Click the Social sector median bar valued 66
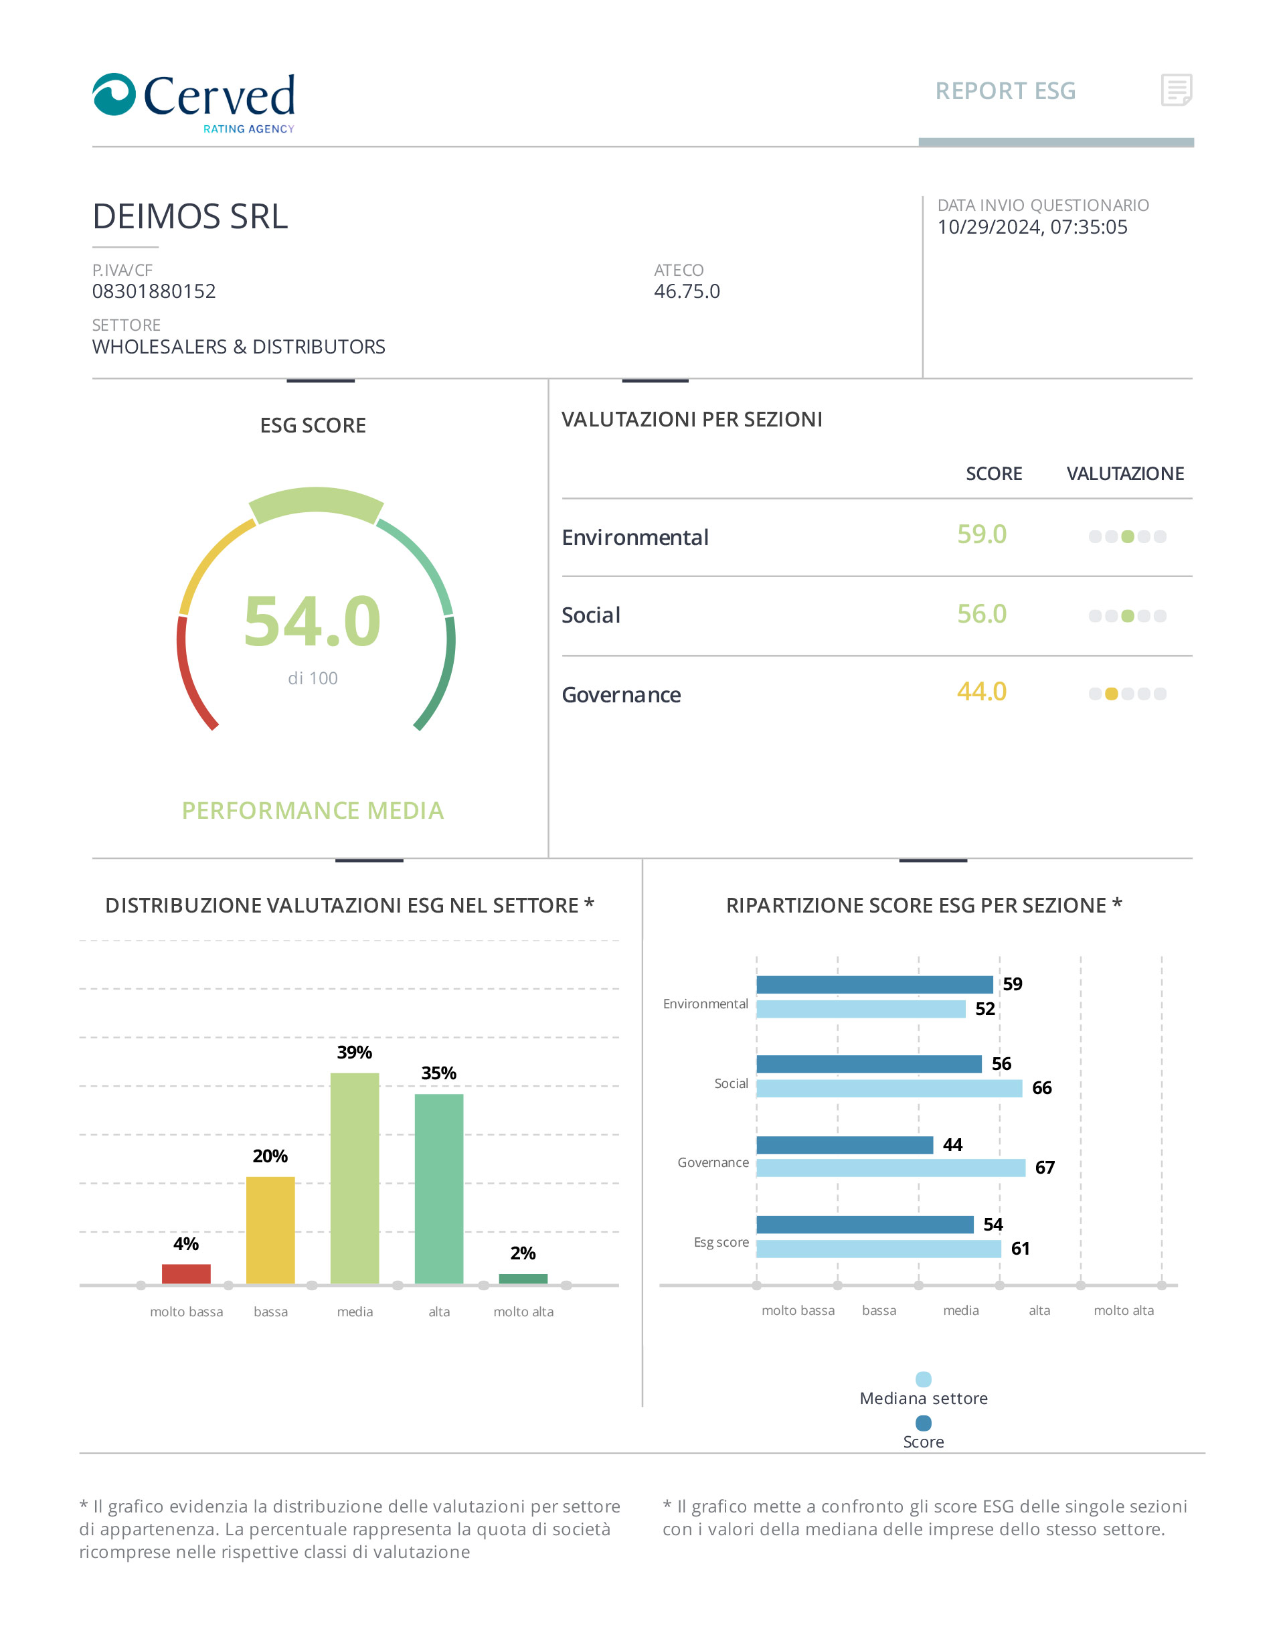Screen dimensions: 1285x1635 point(890,1088)
